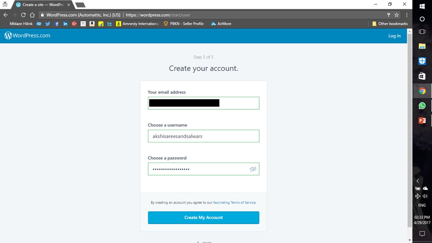
Task: Open Chrome's three-dot menu
Action: 407,15
